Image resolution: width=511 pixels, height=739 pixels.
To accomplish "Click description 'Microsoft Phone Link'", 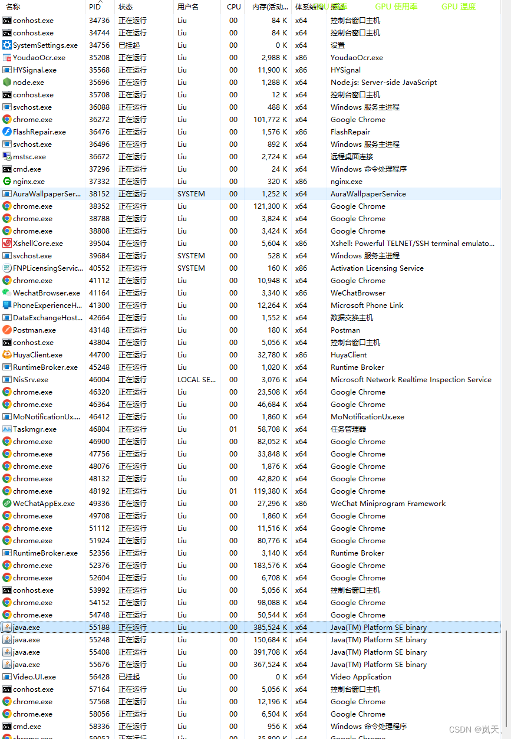I will click(x=367, y=306).
